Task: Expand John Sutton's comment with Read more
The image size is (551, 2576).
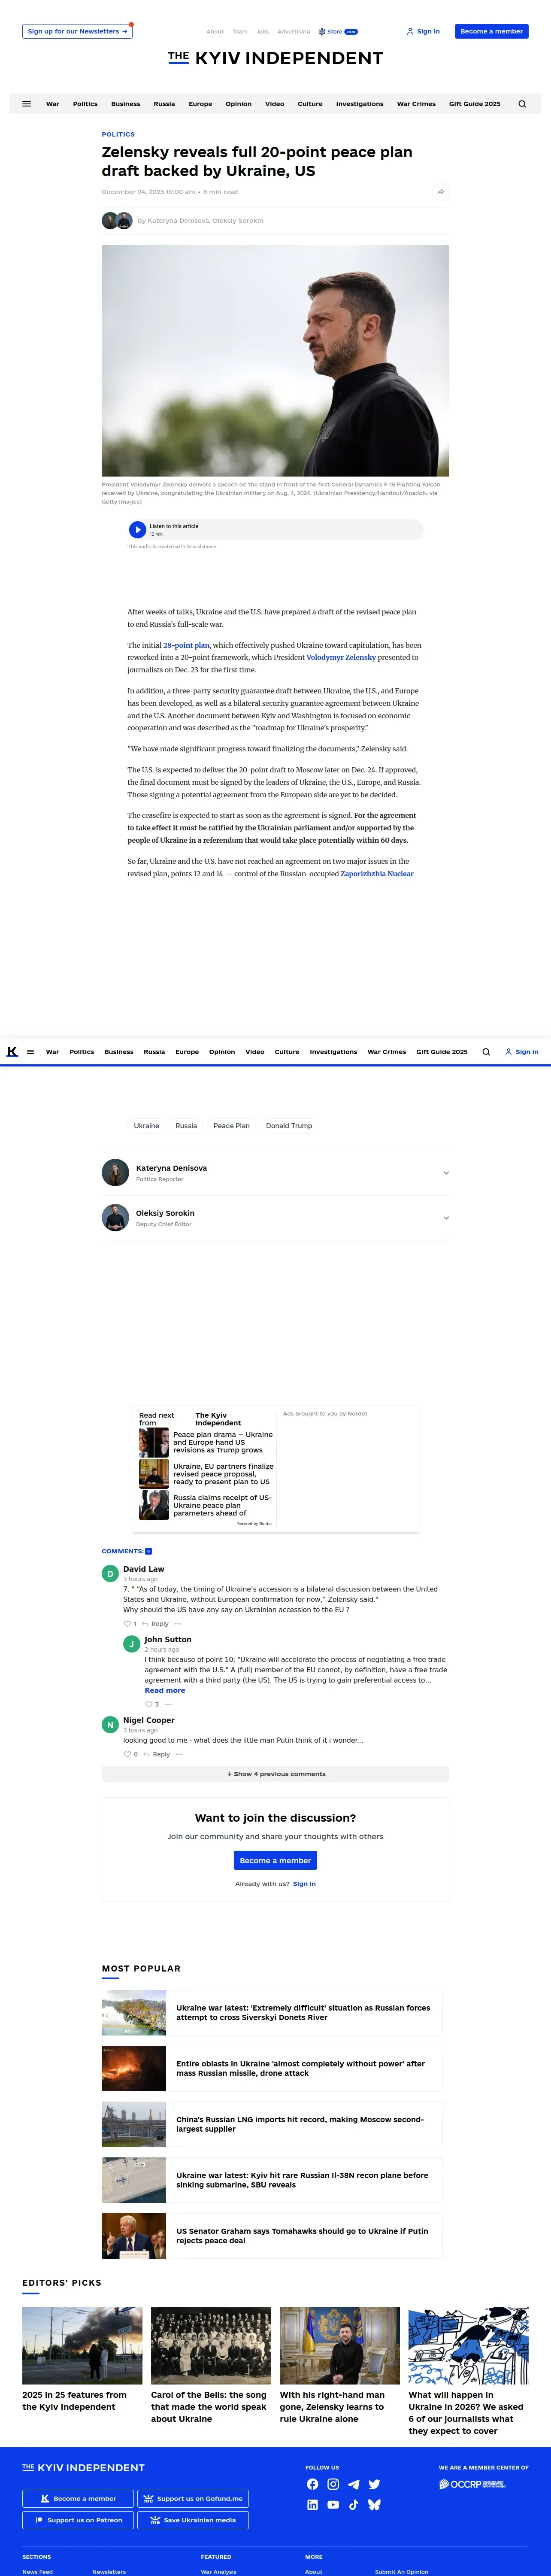Action: point(165,1691)
